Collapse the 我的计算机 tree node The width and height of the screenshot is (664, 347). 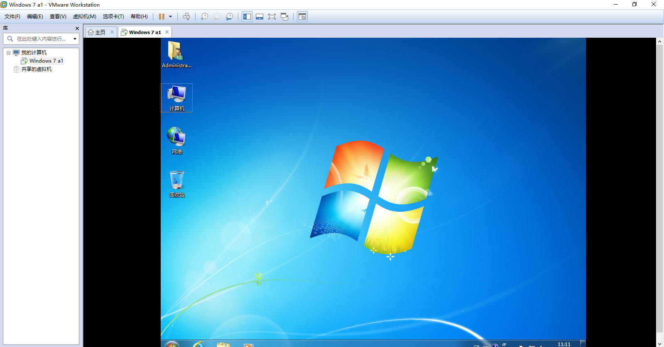[x=8, y=53]
